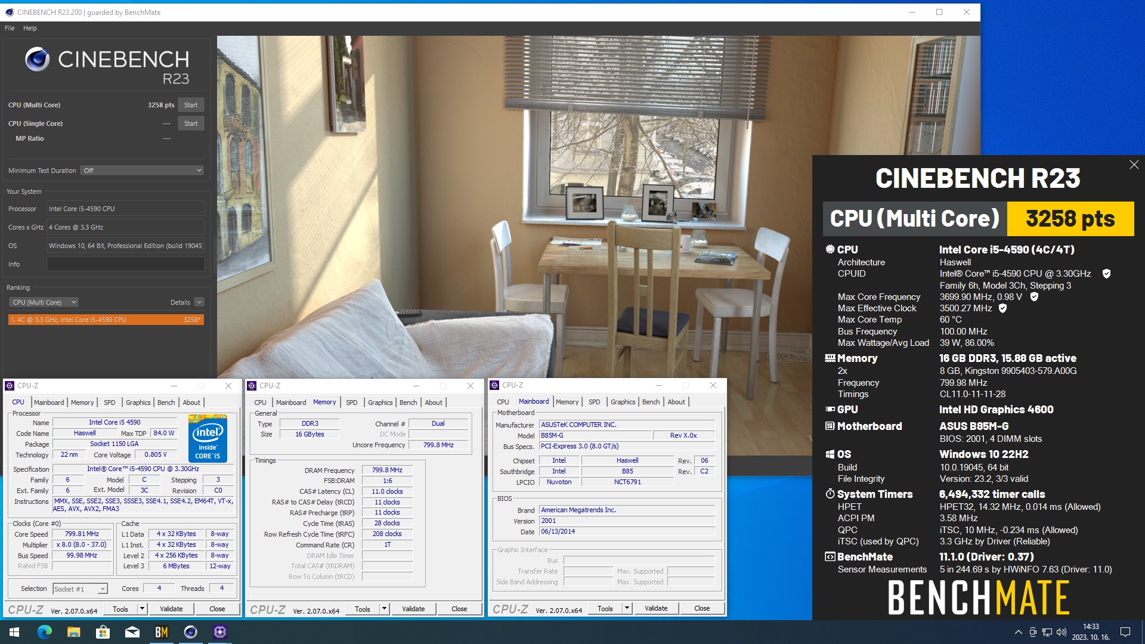Click the CPU-Z icon in Mainboard window title

[494, 385]
